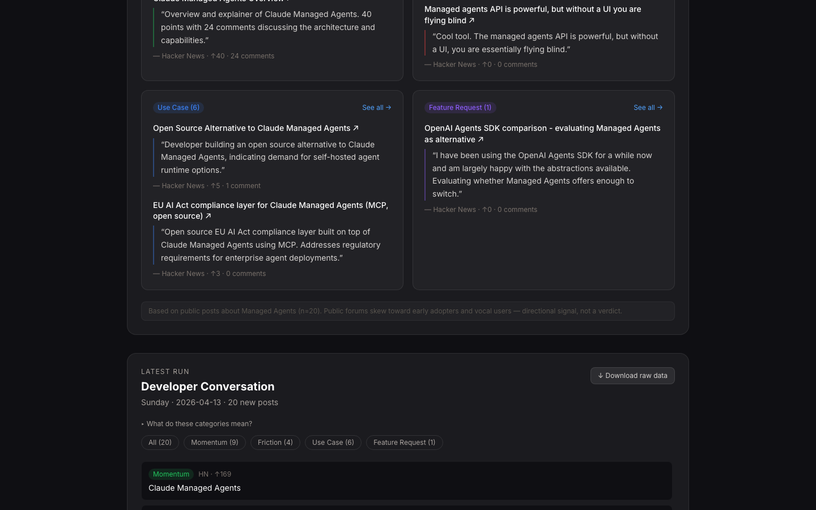
Task: Click the 'Based on public posts' disclaimer note
Action: click(407, 311)
